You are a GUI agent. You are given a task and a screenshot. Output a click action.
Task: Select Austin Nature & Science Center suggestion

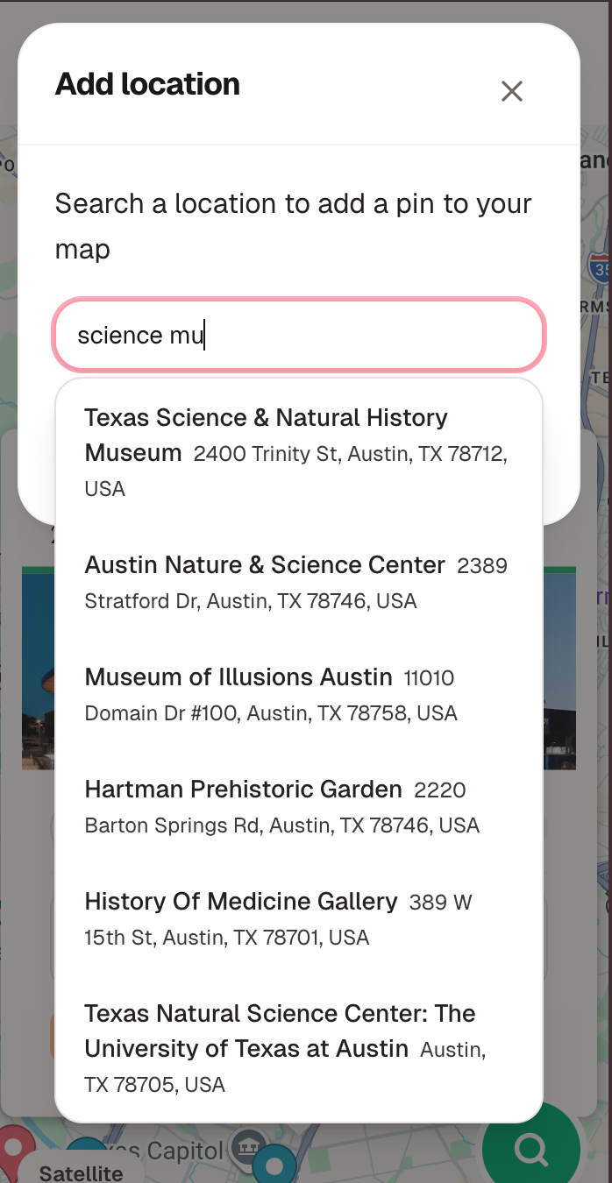(x=298, y=581)
